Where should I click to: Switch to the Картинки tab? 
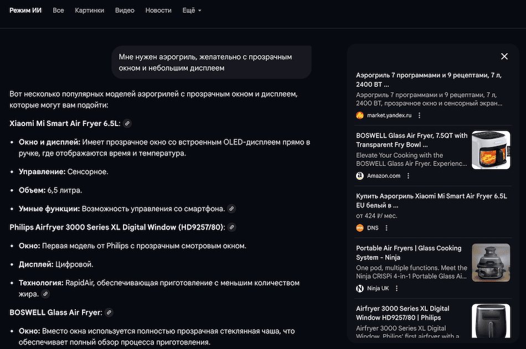[89, 11]
